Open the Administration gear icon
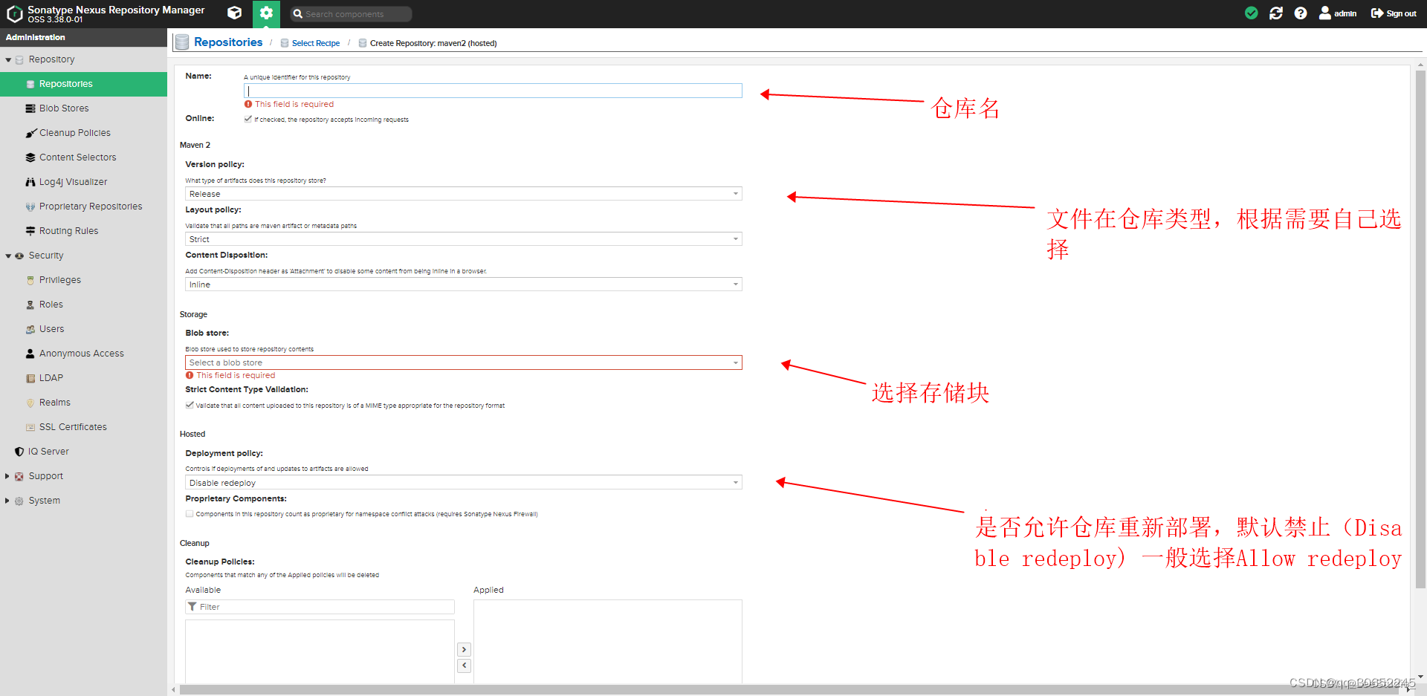The width and height of the screenshot is (1427, 696). point(266,13)
